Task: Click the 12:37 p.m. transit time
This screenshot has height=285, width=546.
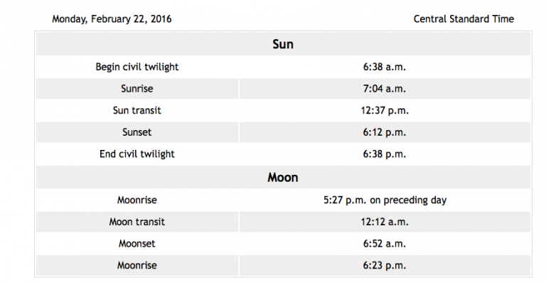Action: (385, 111)
